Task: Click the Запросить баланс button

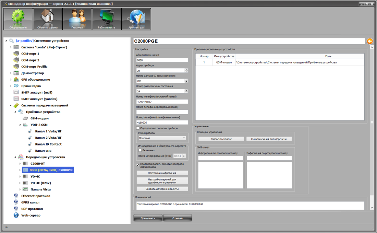Action: (221, 139)
